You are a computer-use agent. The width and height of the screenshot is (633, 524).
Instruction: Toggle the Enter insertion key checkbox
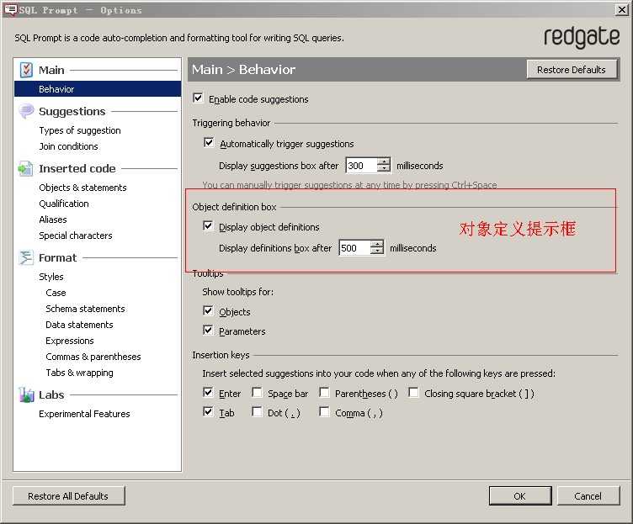tap(208, 393)
